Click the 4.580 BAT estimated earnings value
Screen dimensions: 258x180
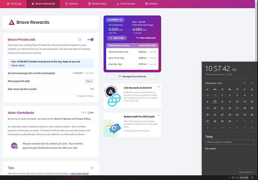pyautogui.click(x=139, y=30)
